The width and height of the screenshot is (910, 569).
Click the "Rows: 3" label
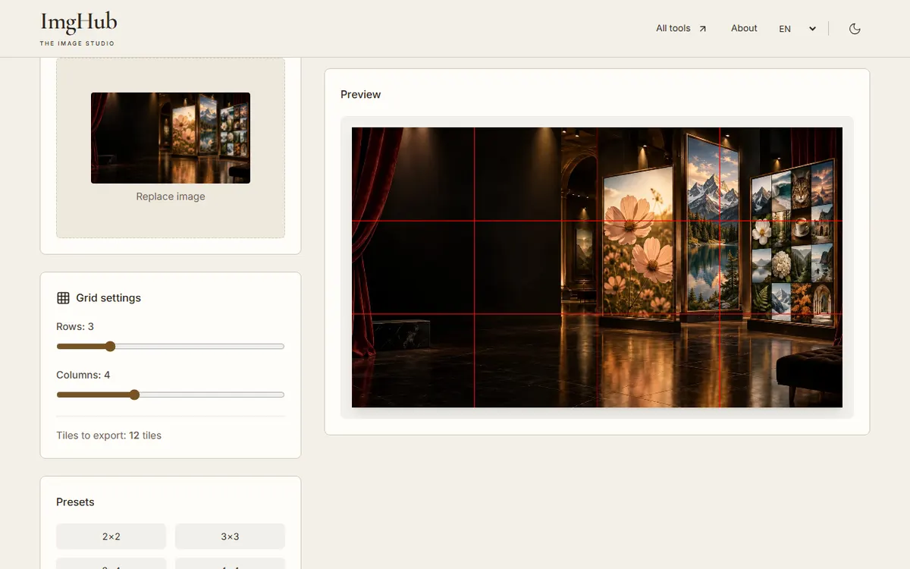[75, 327]
